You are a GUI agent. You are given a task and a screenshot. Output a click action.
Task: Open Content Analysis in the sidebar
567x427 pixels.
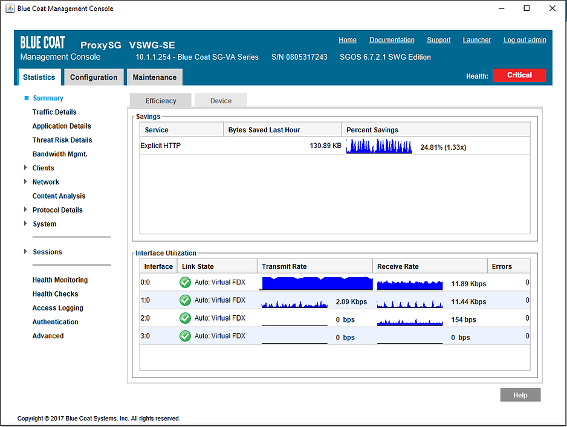click(59, 196)
